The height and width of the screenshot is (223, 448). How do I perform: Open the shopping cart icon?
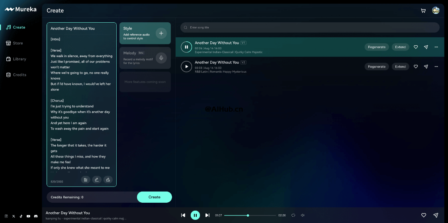click(x=423, y=11)
